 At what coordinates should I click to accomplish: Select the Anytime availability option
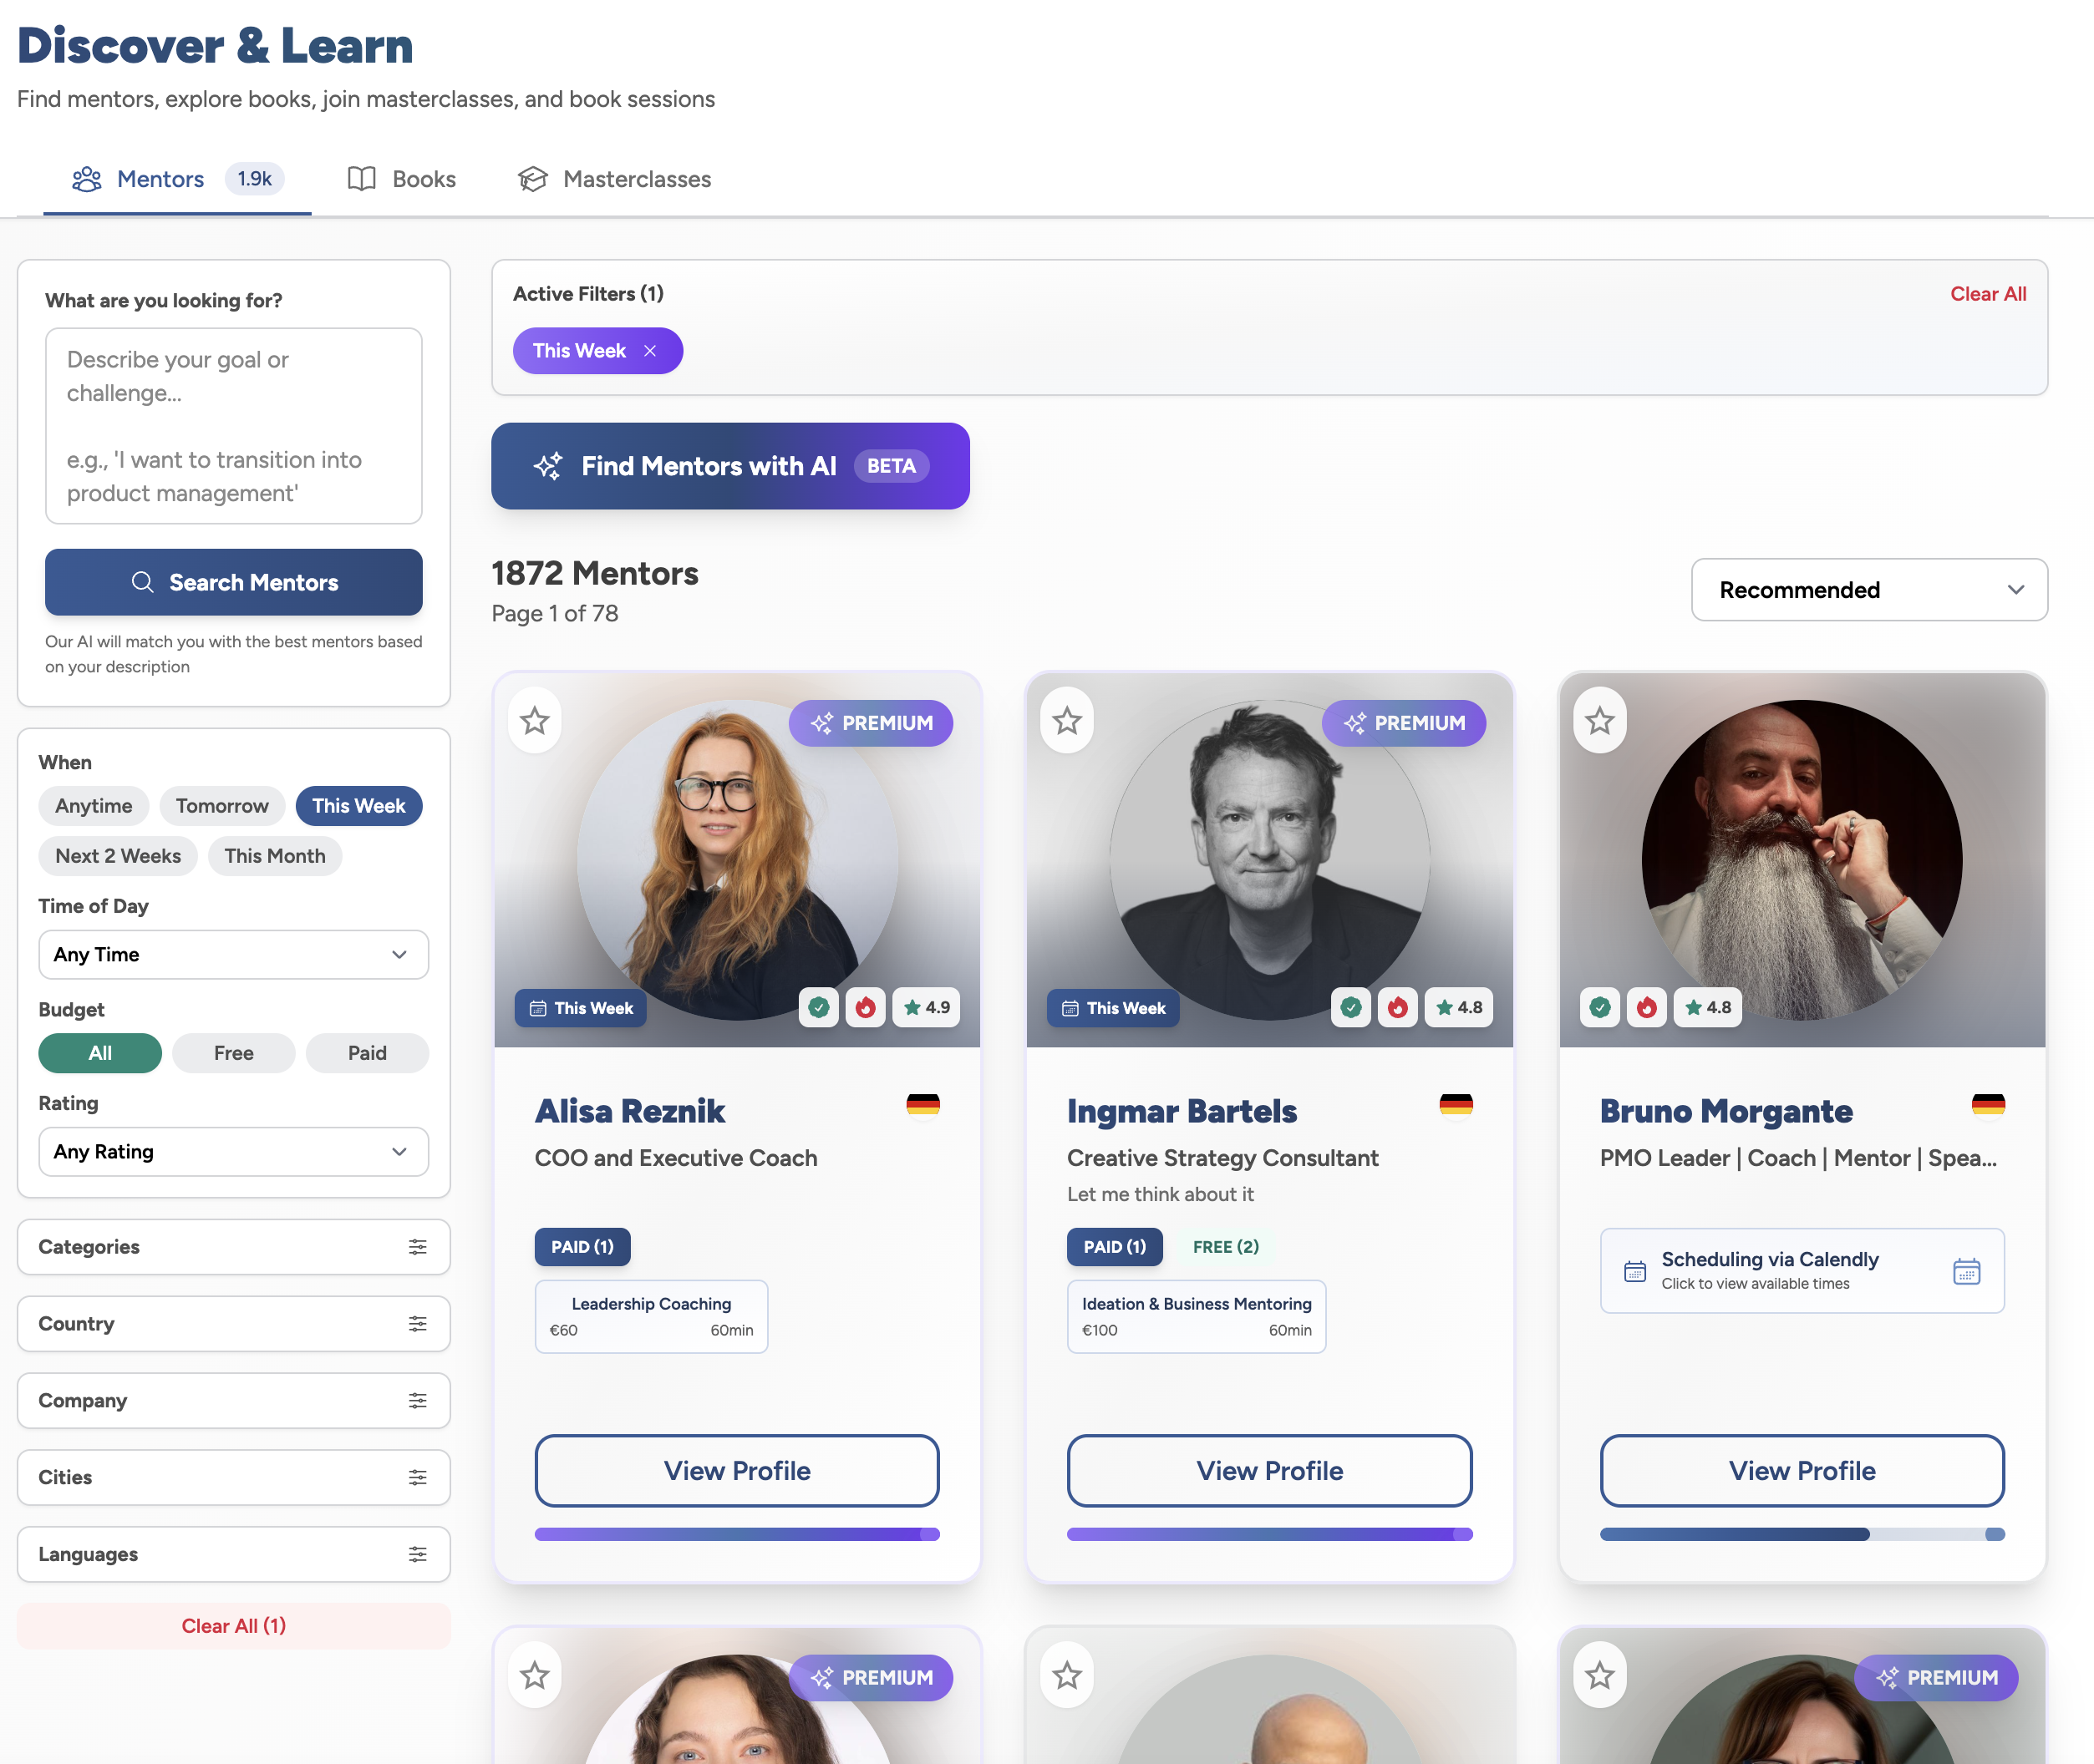94,806
